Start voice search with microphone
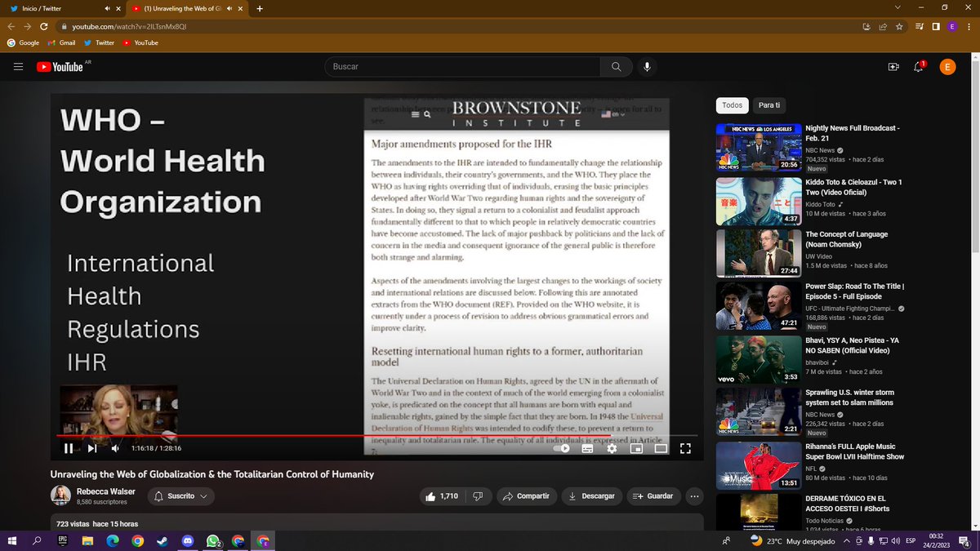The image size is (980, 551). pyautogui.click(x=647, y=67)
